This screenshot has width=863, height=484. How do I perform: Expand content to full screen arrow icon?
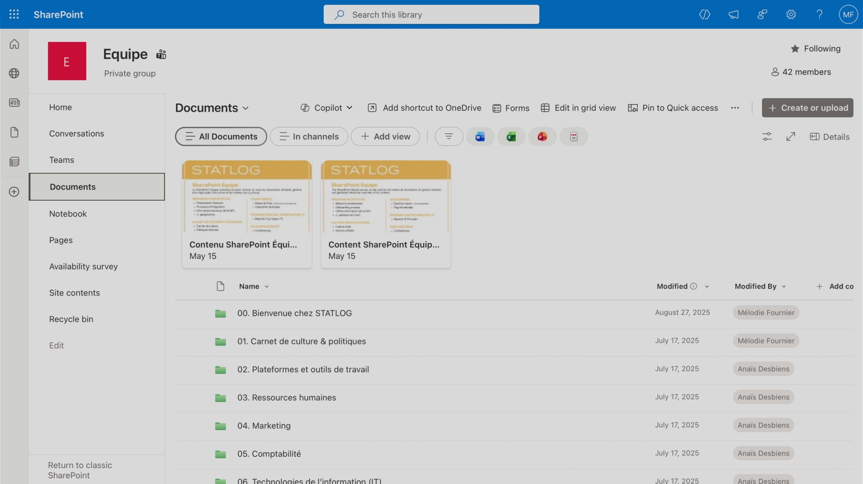[x=791, y=136]
